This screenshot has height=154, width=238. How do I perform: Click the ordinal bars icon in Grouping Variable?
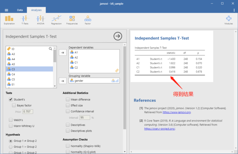coord(117,80)
